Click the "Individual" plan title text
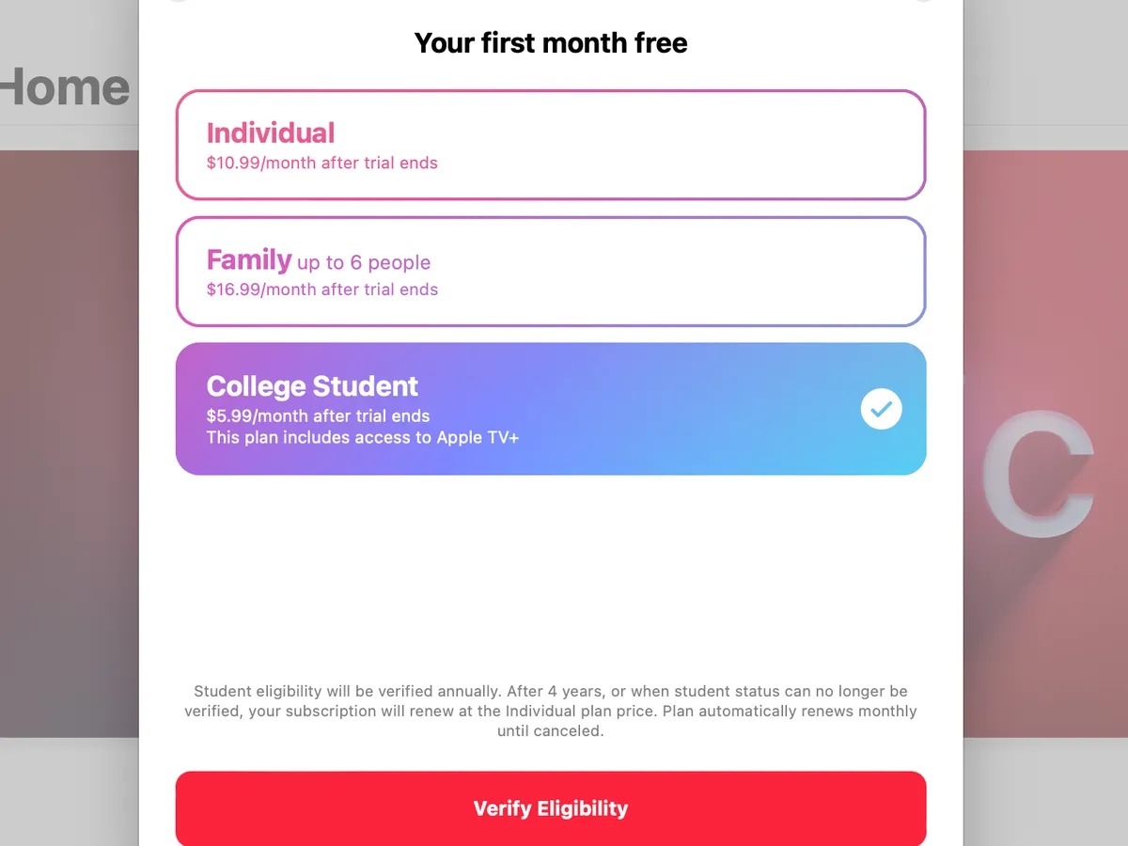The width and height of the screenshot is (1128, 846). (x=271, y=133)
